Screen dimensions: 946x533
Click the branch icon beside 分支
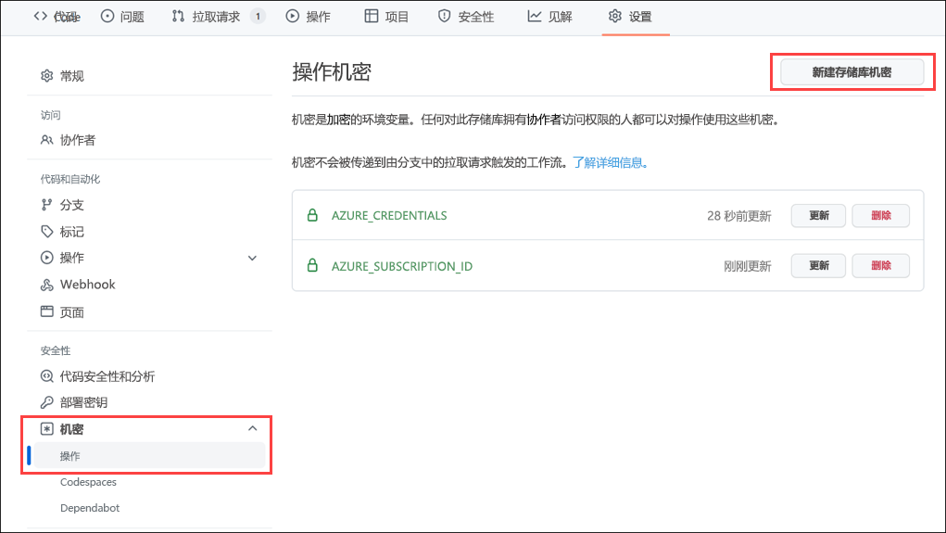point(46,205)
